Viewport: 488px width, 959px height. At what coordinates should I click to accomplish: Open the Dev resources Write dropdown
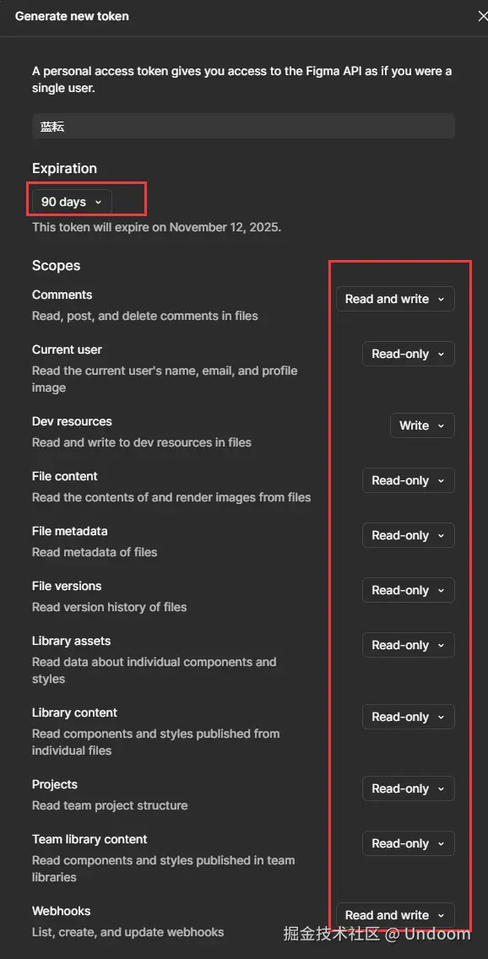[422, 425]
